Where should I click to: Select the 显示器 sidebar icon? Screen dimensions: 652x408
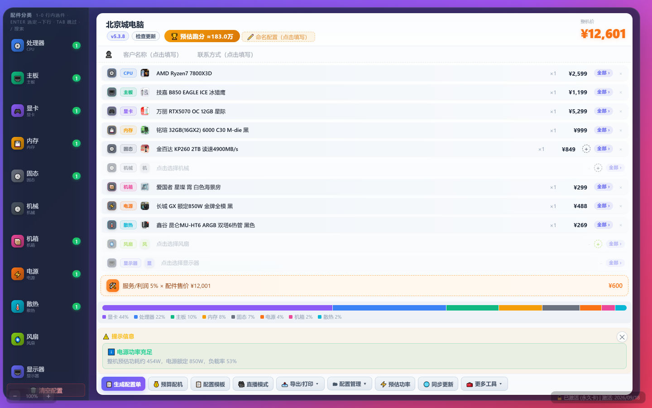pyautogui.click(x=18, y=372)
